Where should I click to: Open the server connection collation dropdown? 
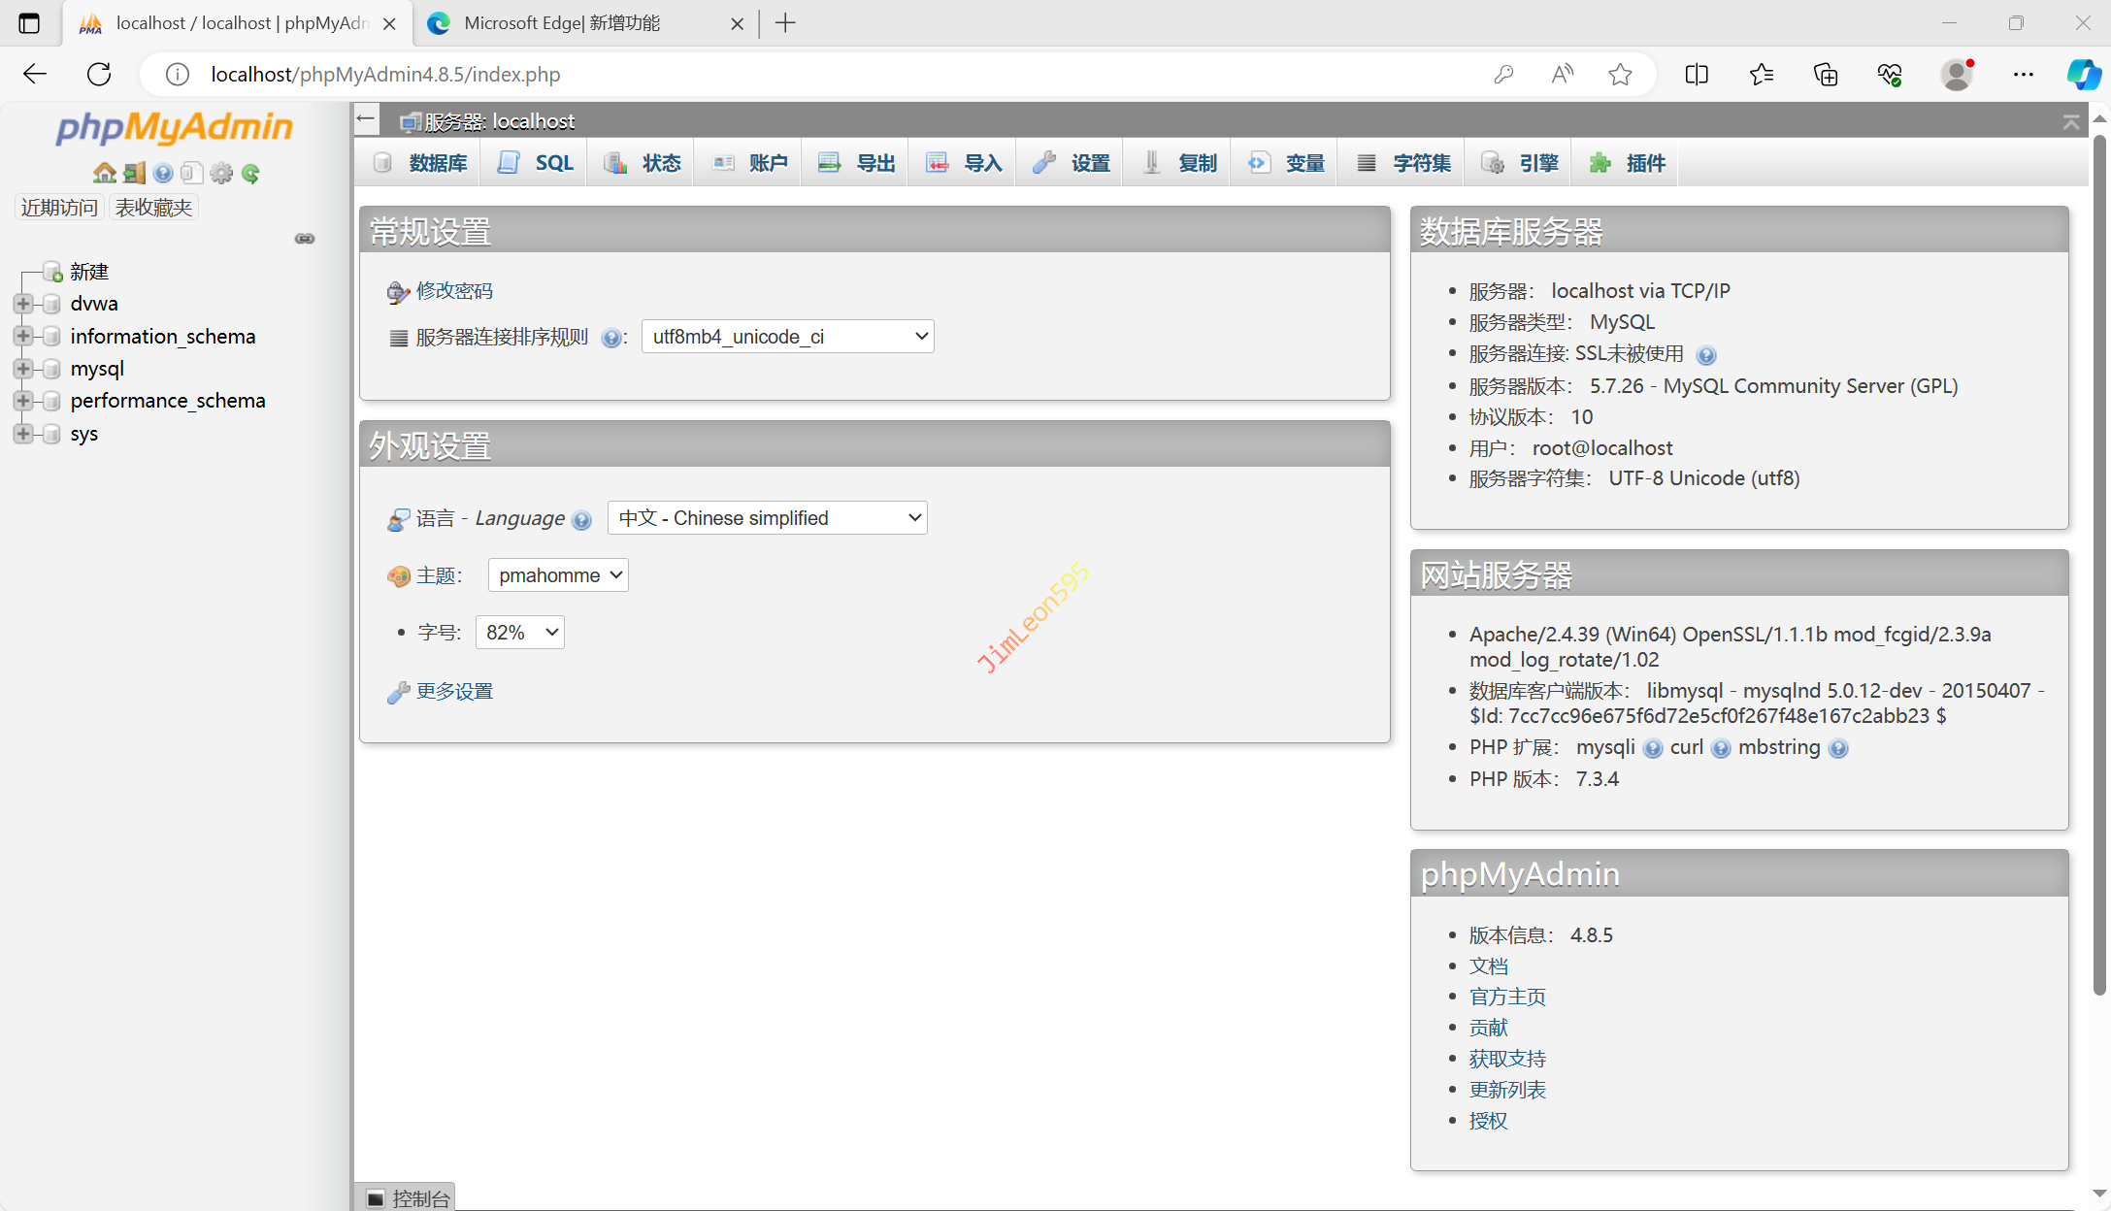787,337
